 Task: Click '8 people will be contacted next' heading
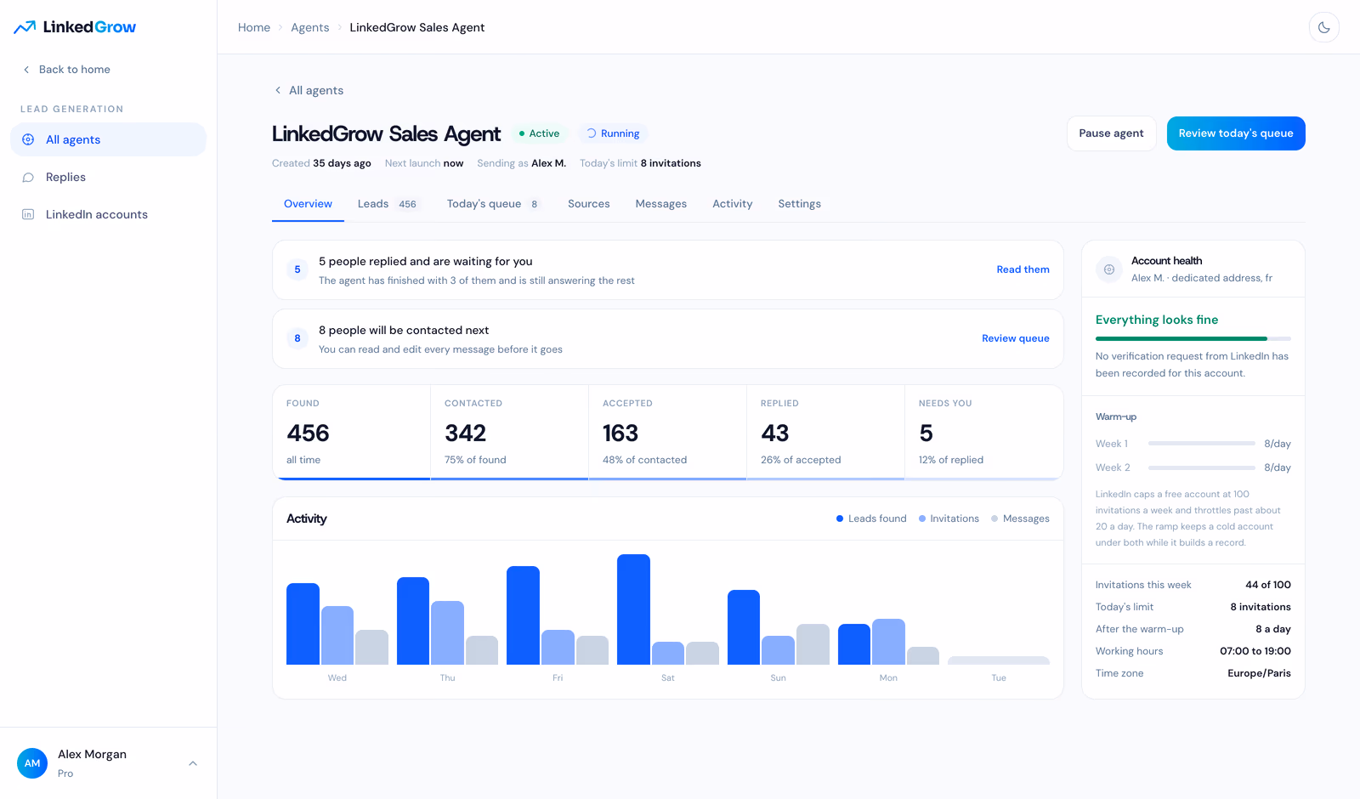tap(404, 331)
